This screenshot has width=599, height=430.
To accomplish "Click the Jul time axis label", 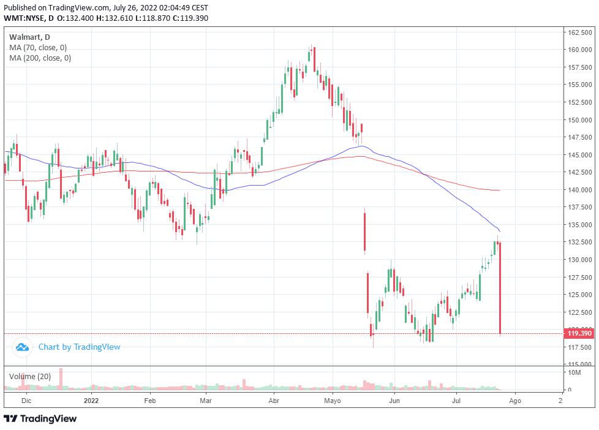I will pos(456,401).
